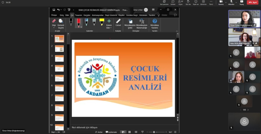
Task: Raise hand with Söz iste
Action: (188, 3)
